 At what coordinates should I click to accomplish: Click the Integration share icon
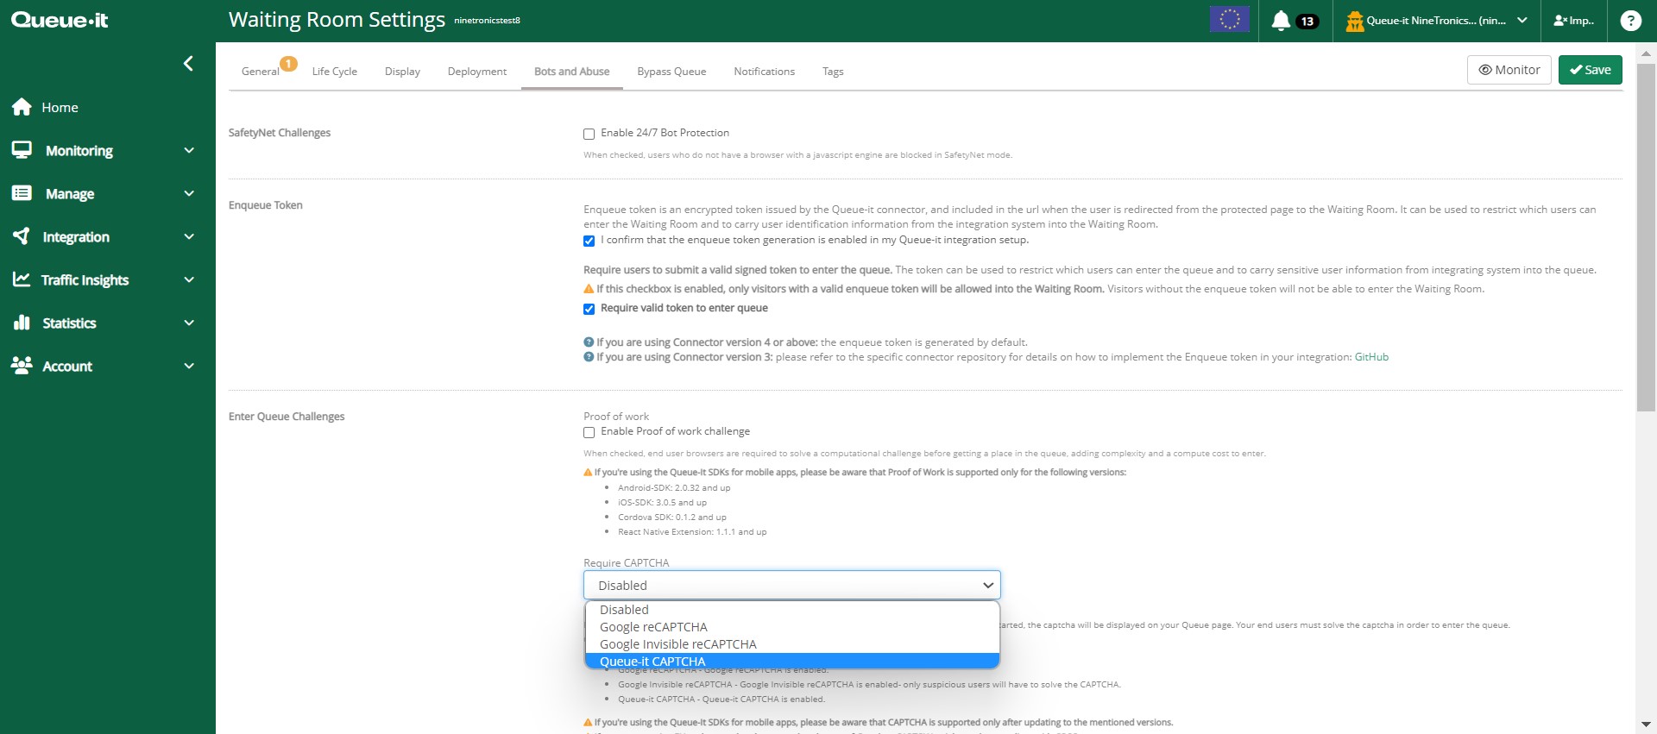[x=22, y=236]
